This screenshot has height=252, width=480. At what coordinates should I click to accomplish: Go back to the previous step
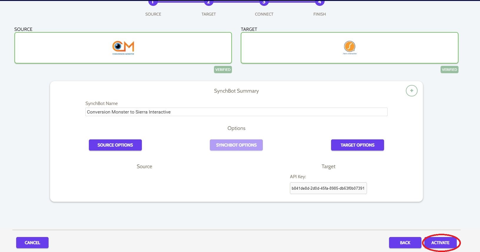point(405,243)
